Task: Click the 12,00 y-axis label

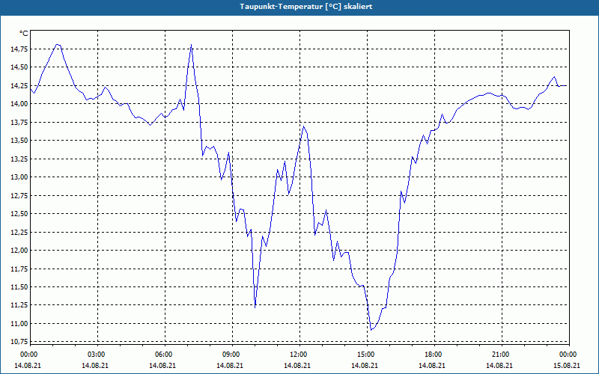Action: coord(19,251)
